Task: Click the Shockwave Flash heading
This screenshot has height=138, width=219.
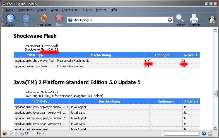Action: [35, 36]
